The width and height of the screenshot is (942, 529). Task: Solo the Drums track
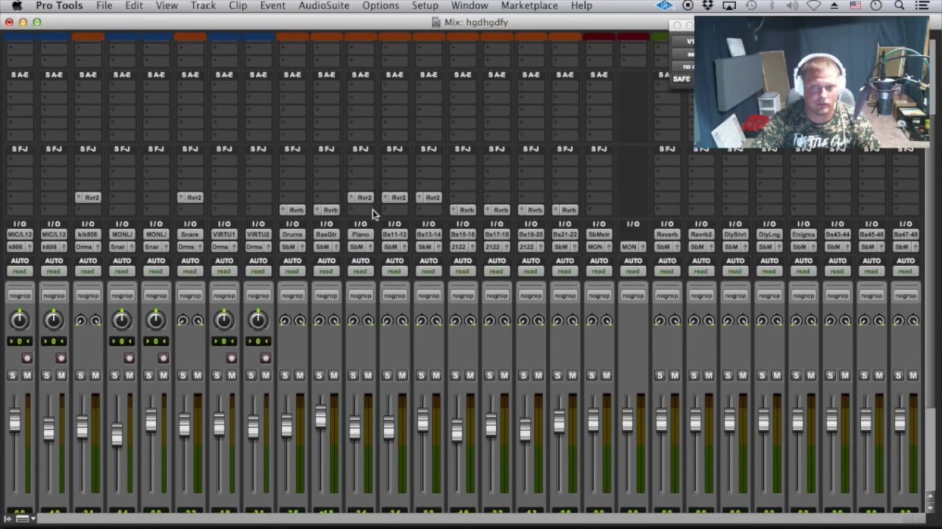[x=285, y=375]
